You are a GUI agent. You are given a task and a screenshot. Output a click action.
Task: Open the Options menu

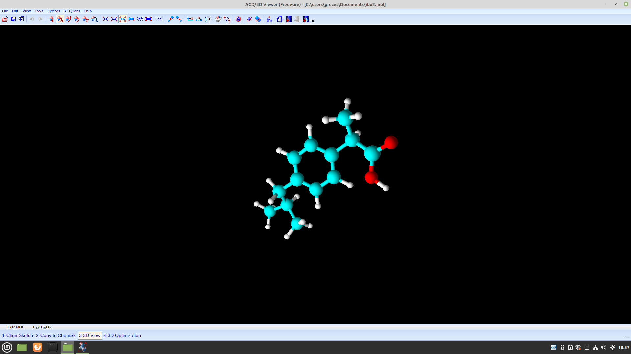[54, 11]
